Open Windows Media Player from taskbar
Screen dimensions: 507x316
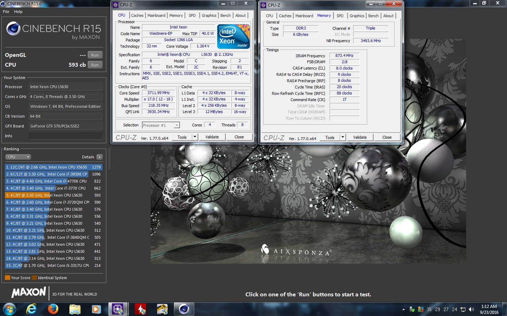pos(96,309)
